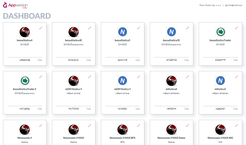
Task: Open the Notowania 4 MAX Demo bull icon
Action: tap(172, 130)
